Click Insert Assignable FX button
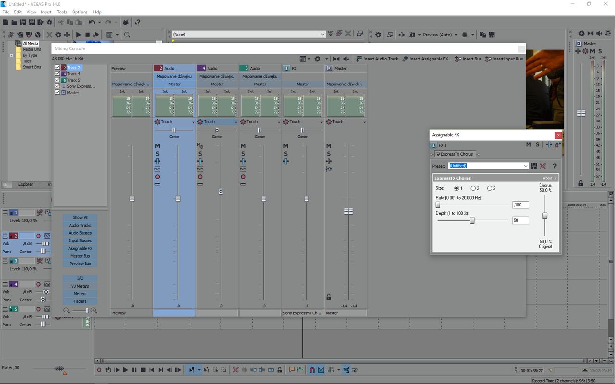Screen dimensions: 615x384 point(427,59)
